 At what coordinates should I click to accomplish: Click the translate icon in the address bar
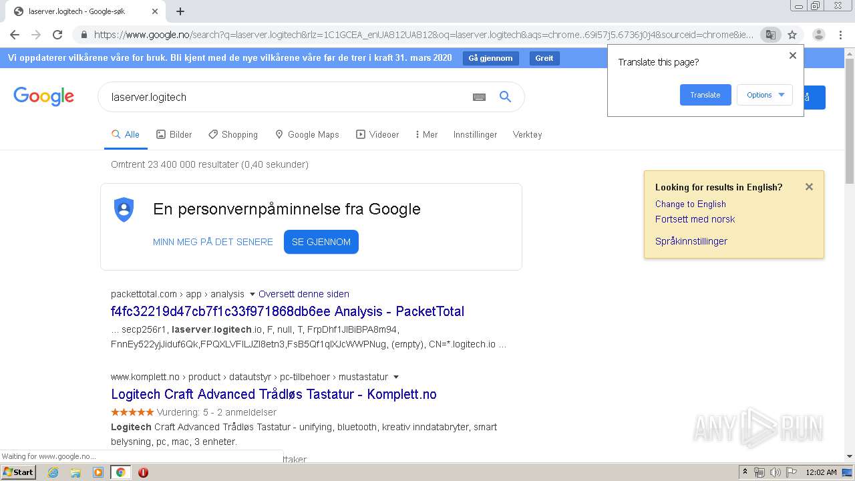coord(770,35)
